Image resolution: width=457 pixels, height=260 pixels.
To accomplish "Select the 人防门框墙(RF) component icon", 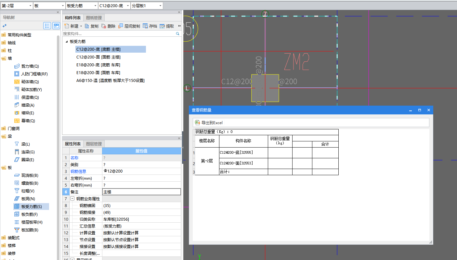I will (17, 74).
